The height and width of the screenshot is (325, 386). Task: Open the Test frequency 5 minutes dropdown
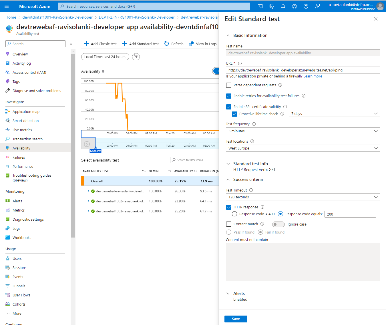[x=303, y=131]
